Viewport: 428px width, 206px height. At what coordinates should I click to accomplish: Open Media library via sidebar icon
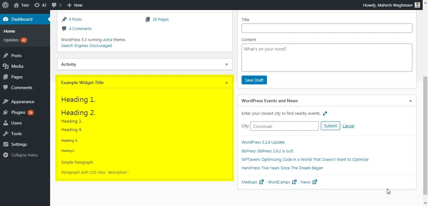7,66
